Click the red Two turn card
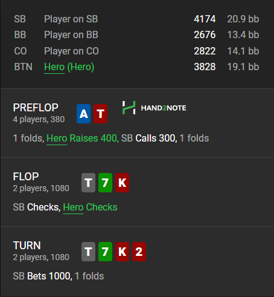This screenshot has width=274, height=297. point(139,252)
